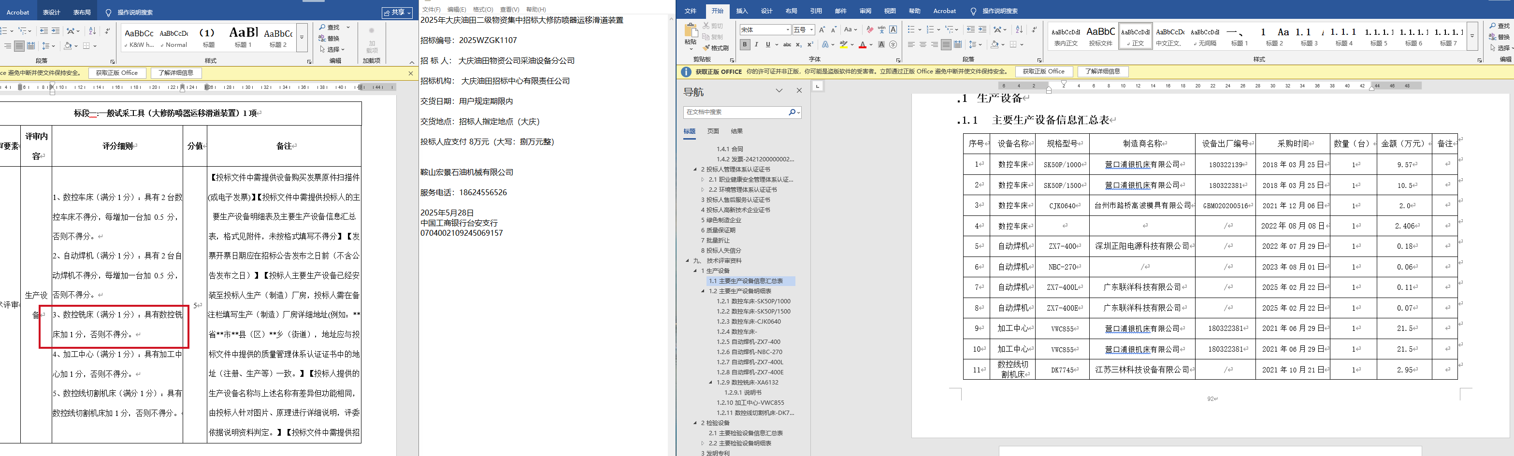This screenshot has height=456, width=1514.
Task: Click the Navigation pane search magnifier icon
Action: click(x=792, y=112)
